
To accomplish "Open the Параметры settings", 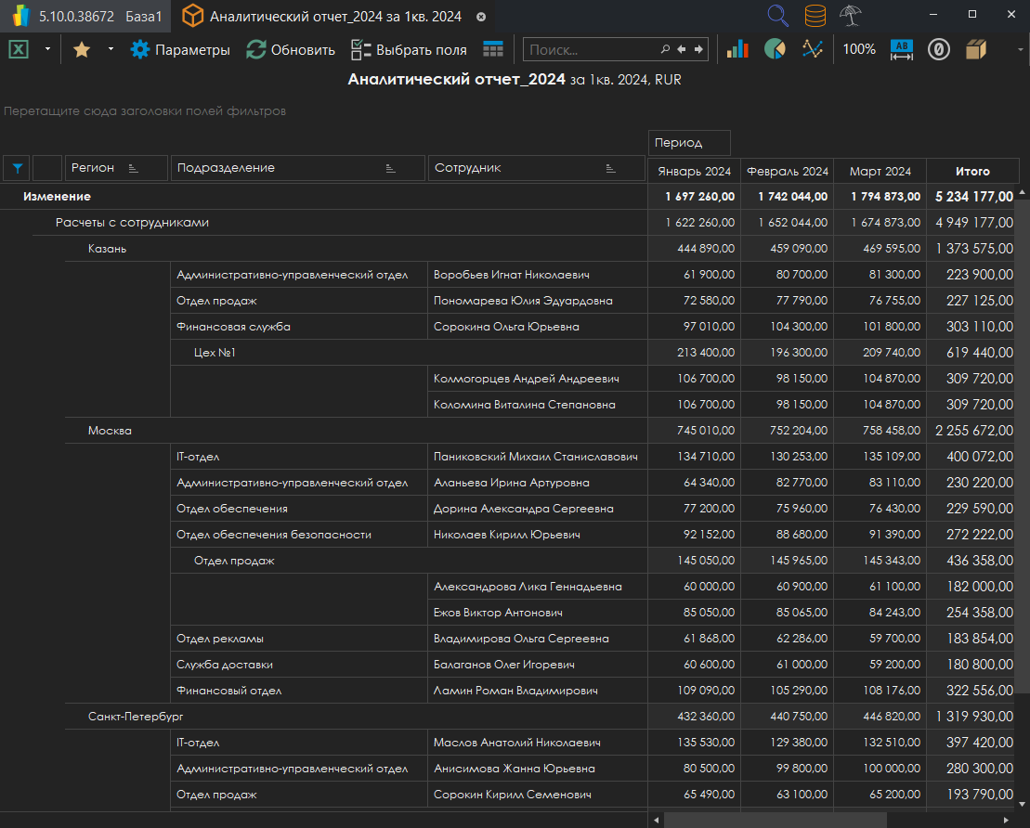I will tap(180, 50).
